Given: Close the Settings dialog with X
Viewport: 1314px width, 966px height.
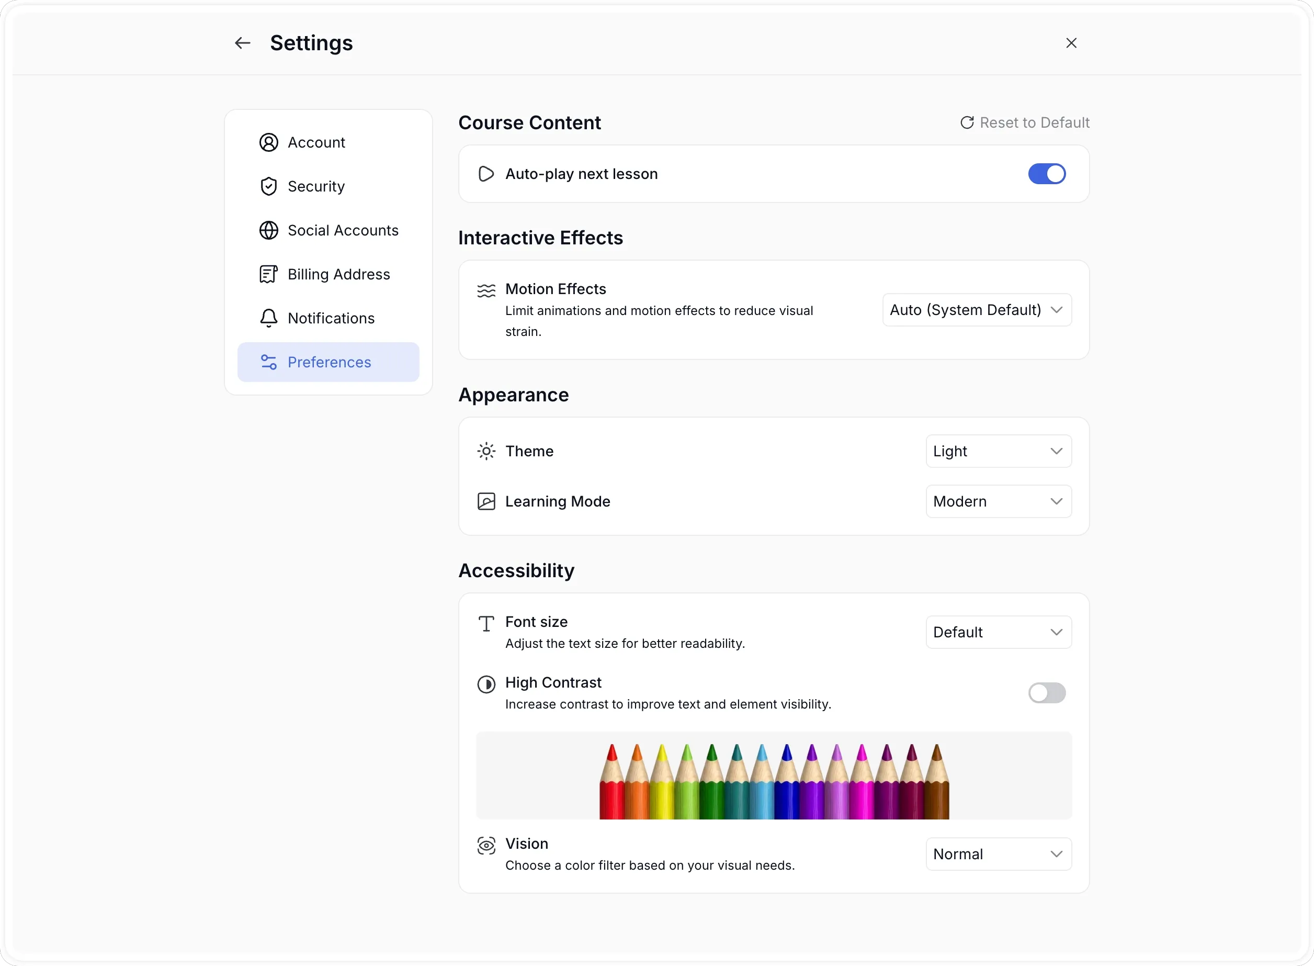Looking at the screenshot, I should [1071, 43].
